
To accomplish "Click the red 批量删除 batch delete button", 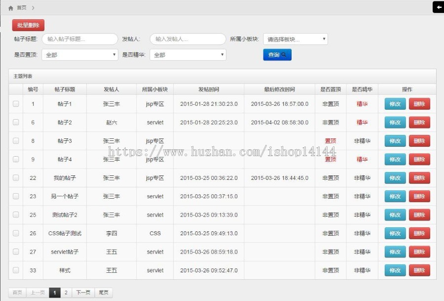I will click(27, 25).
